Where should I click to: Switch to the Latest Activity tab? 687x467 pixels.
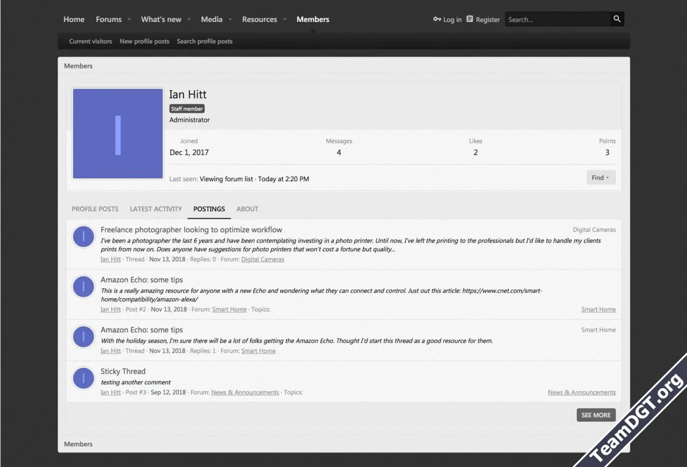(x=156, y=209)
